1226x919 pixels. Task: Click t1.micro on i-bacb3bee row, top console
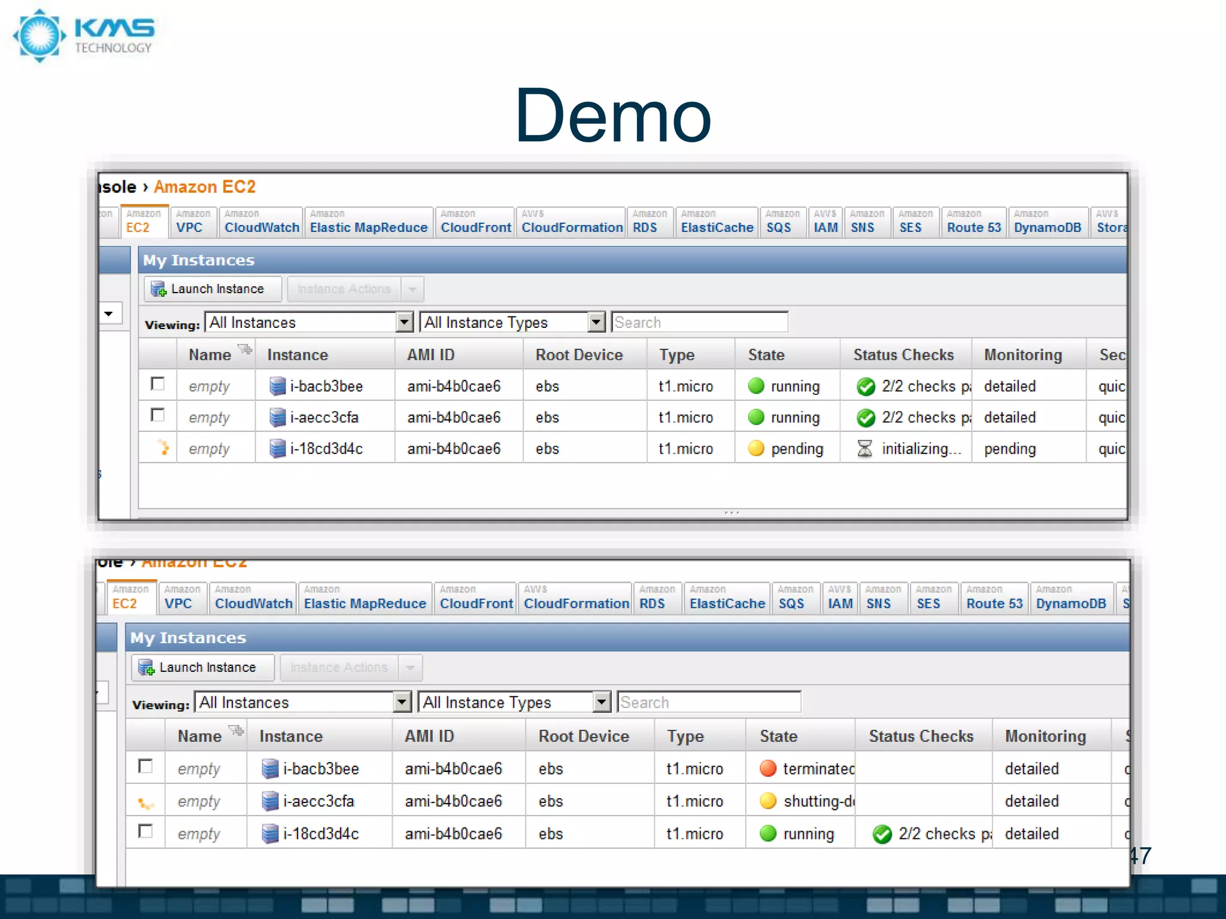[686, 387]
